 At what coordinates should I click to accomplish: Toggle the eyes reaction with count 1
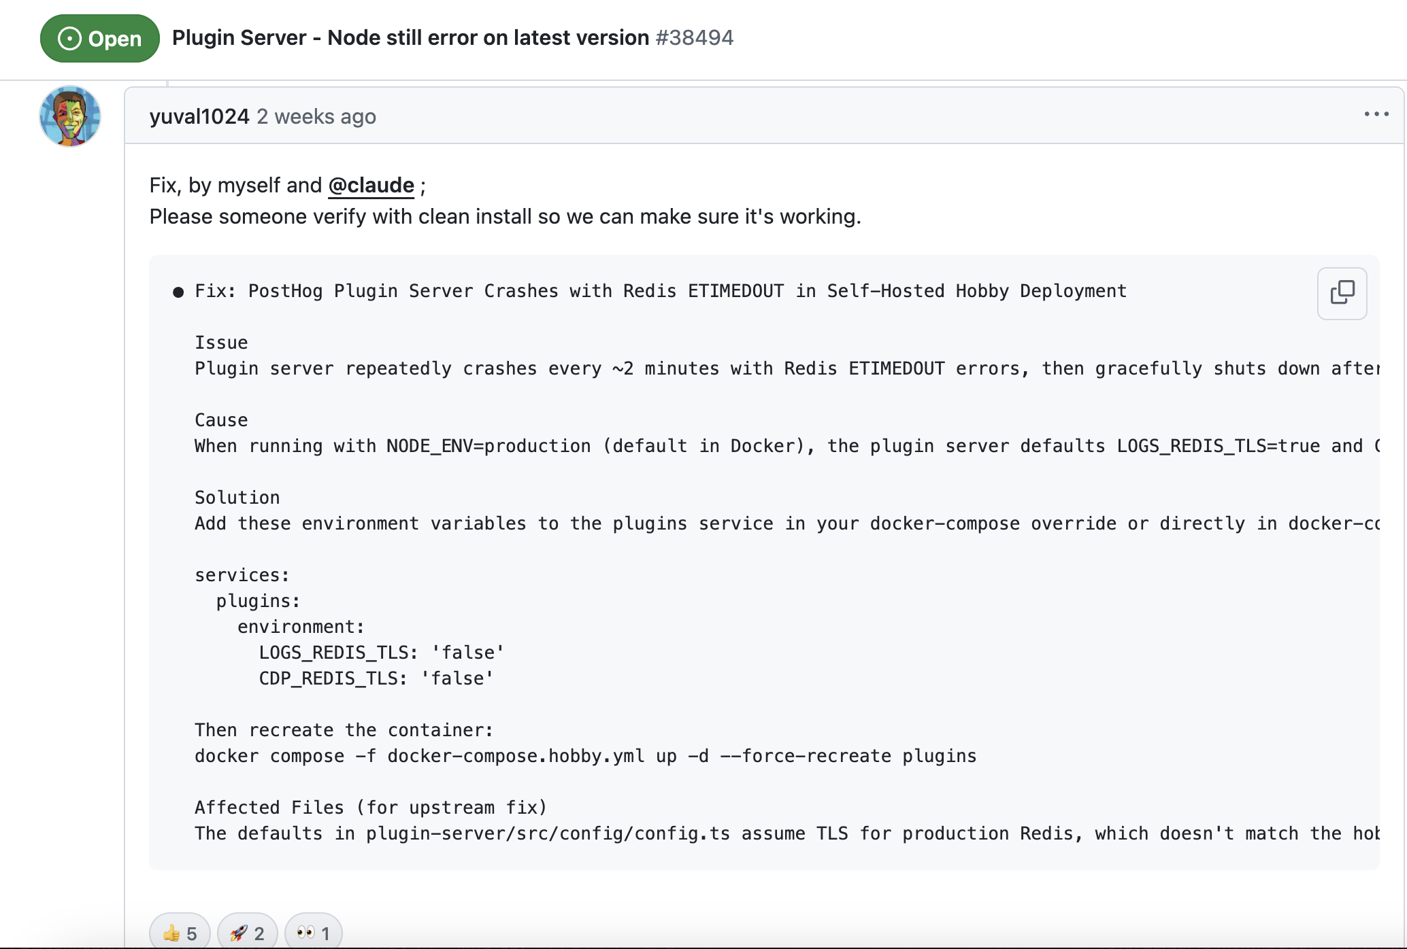click(x=313, y=933)
